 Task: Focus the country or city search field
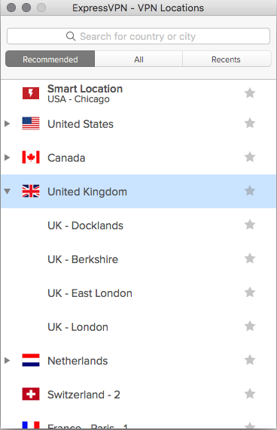click(x=138, y=36)
